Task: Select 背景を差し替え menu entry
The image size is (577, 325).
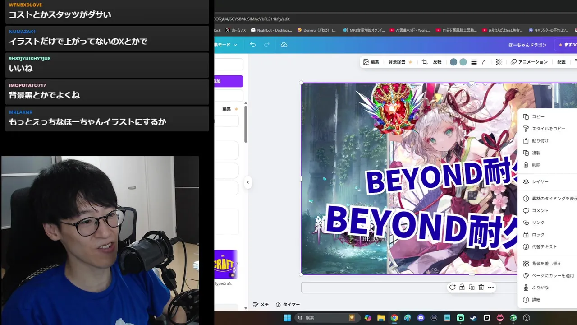Action: (x=547, y=264)
